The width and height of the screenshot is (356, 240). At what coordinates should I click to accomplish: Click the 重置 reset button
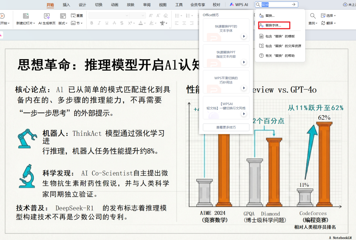[x=77, y=16]
